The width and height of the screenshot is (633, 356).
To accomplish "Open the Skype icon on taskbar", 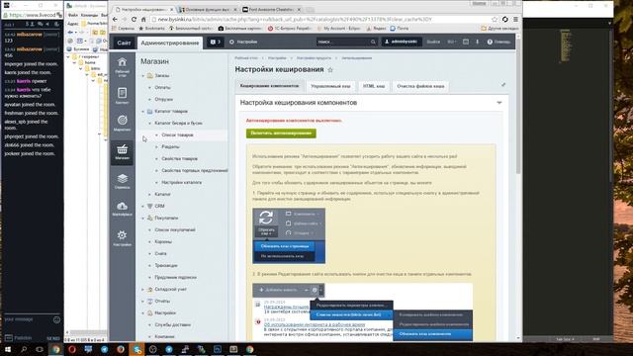I will [x=136, y=349].
